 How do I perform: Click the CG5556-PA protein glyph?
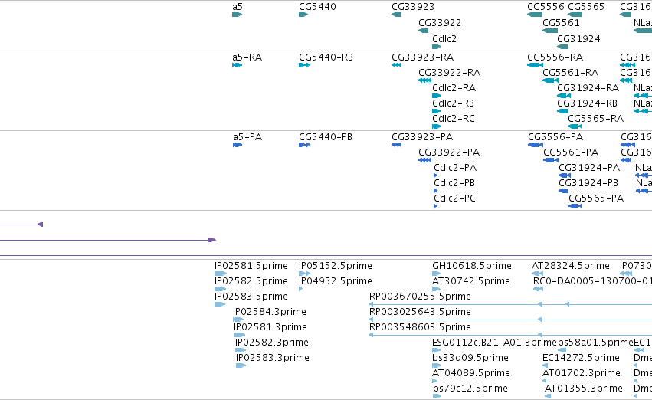coord(536,145)
